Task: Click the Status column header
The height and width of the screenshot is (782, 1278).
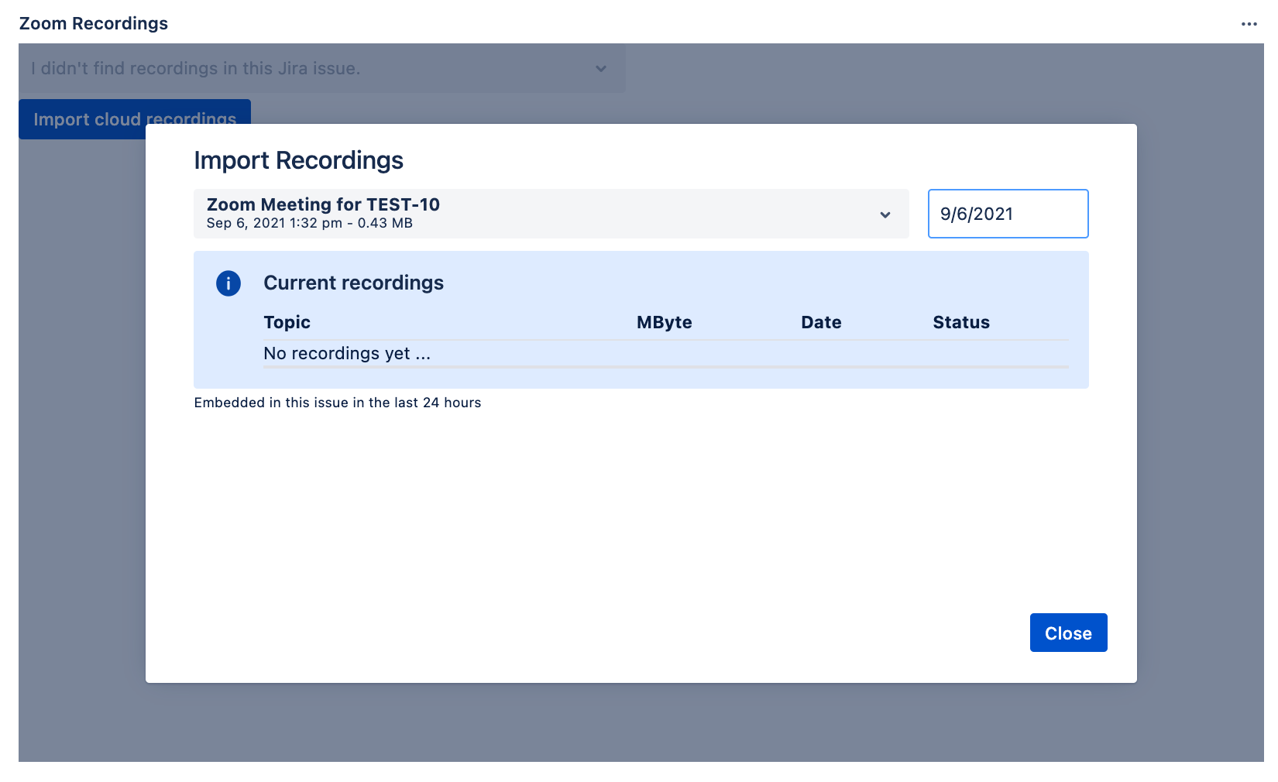Action: click(960, 322)
